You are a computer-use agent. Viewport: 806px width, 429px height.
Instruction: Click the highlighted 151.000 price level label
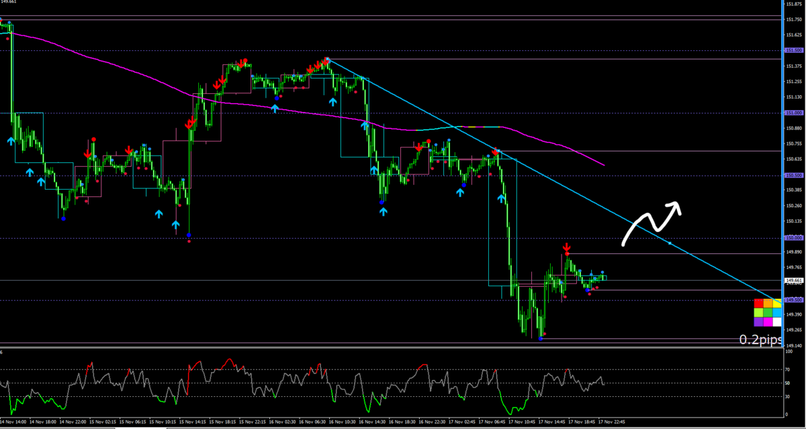tap(795, 113)
